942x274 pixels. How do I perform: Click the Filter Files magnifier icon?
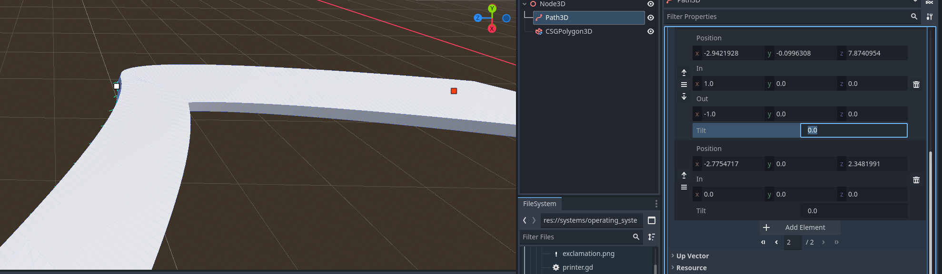(x=636, y=237)
